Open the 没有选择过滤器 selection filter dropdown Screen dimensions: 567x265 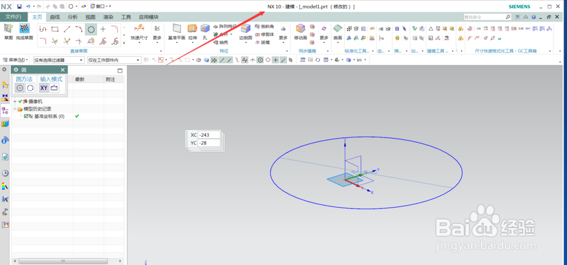(x=58, y=60)
